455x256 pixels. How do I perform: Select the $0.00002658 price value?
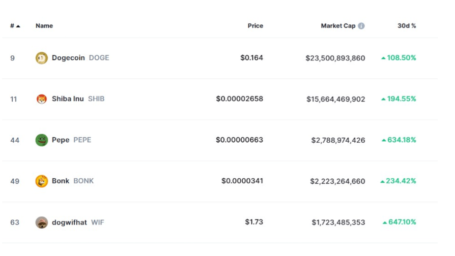pos(239,99)
